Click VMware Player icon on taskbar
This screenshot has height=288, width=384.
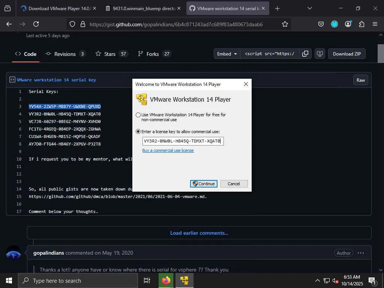click(x=184, y=280)
